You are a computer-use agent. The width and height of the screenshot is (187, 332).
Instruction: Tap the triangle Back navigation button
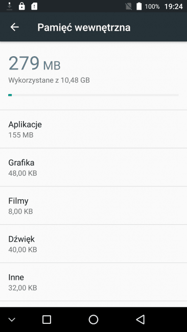[140, 319]
